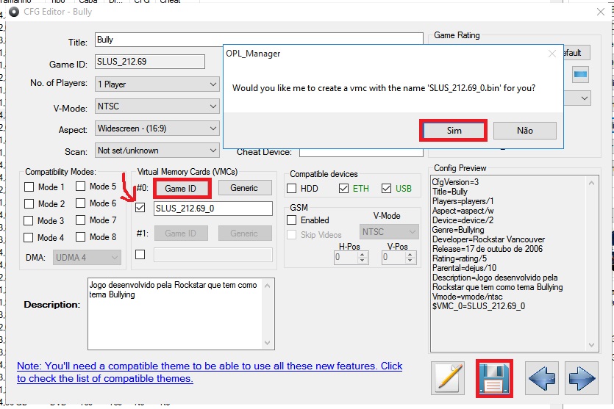614x409 pixels.
Task: Click the Não button
Action: click(524, 131)
